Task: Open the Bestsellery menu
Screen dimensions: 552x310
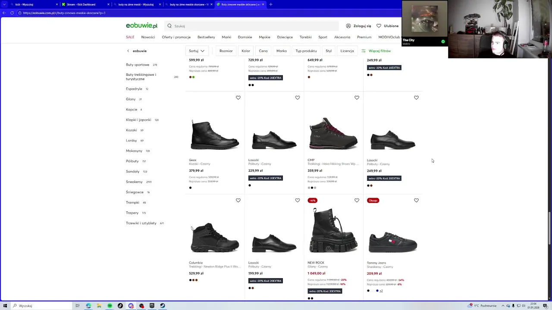Action: tap(206, 37)
